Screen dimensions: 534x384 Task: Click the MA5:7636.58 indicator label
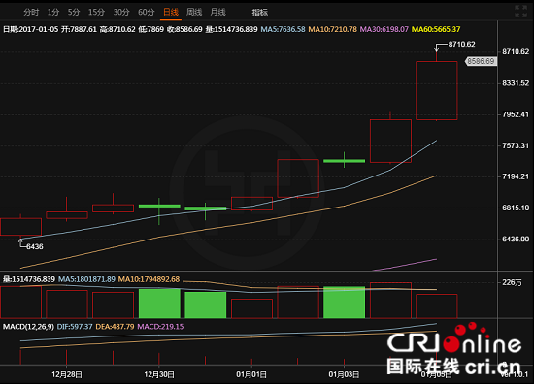(283, 29)
